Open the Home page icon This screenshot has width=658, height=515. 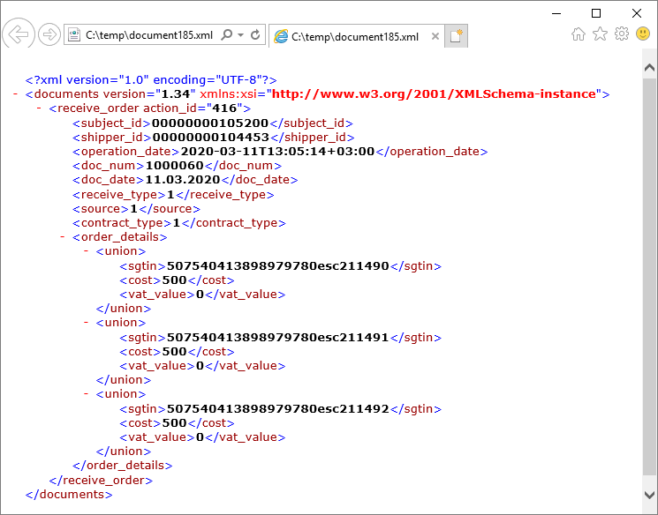tap(579, 34)
